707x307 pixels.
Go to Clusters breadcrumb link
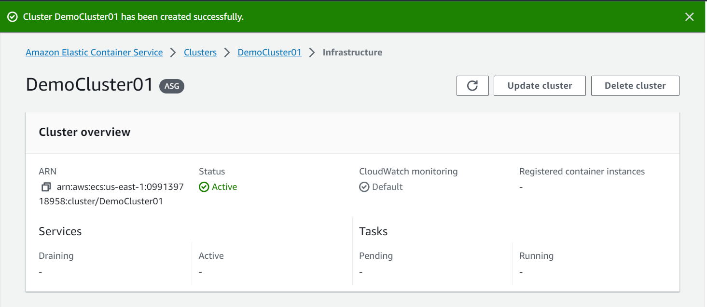coord(200,53)
